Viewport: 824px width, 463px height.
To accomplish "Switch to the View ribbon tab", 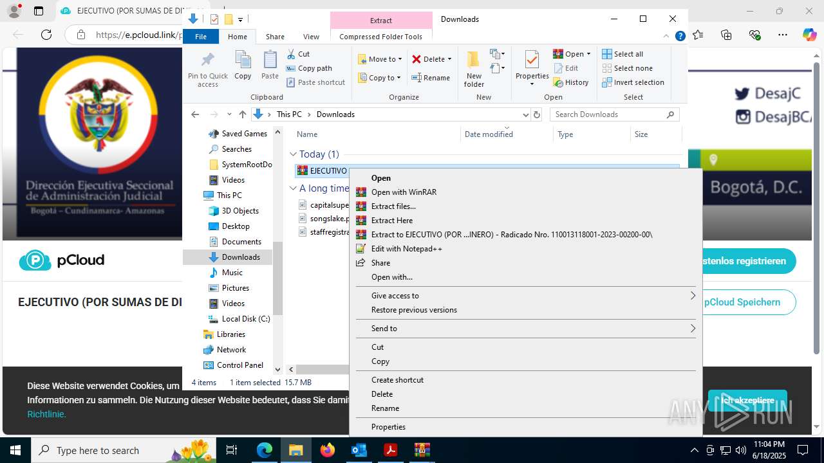I will pyautogui.click(x=311, y=37).
